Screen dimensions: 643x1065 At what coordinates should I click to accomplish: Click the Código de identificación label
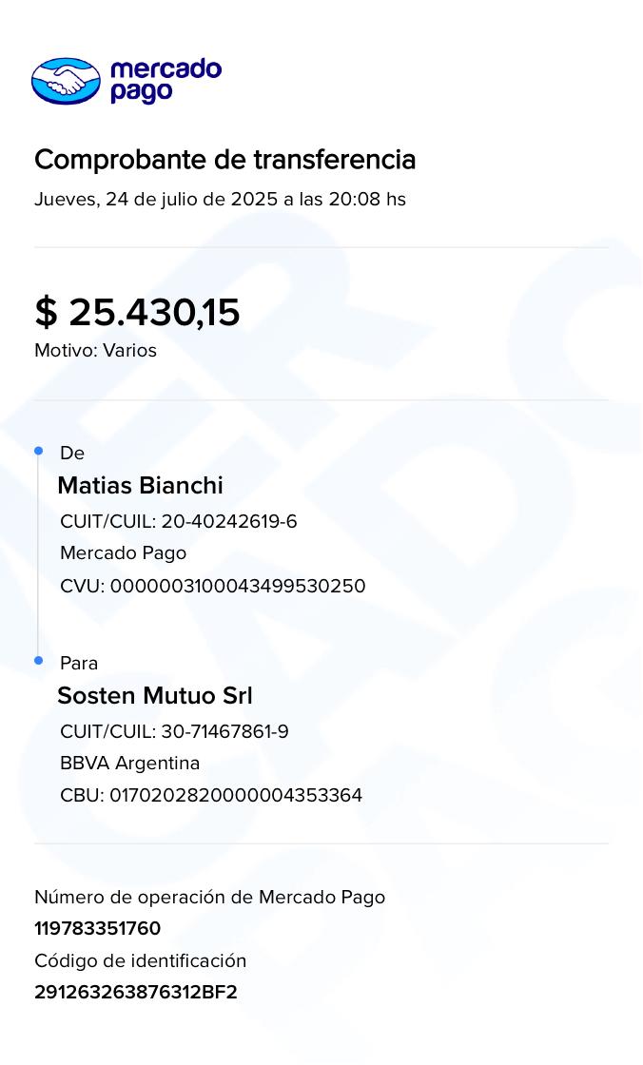pyautogui.click(x=140, y=961)
